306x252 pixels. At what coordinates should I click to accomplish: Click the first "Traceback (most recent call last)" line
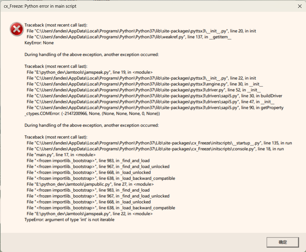(x=56, y=25)
